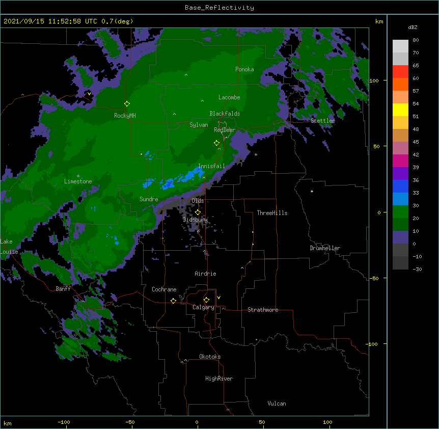The width and height of the screenshot is (439, 429).
Task: Click the yellow diamond marker above Calgary label
Action: [206, 300]
